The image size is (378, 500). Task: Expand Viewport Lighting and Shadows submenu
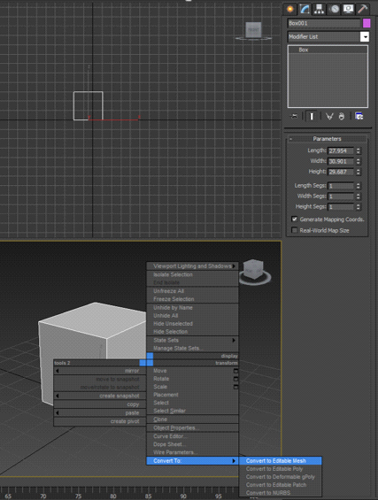[192, 266]
